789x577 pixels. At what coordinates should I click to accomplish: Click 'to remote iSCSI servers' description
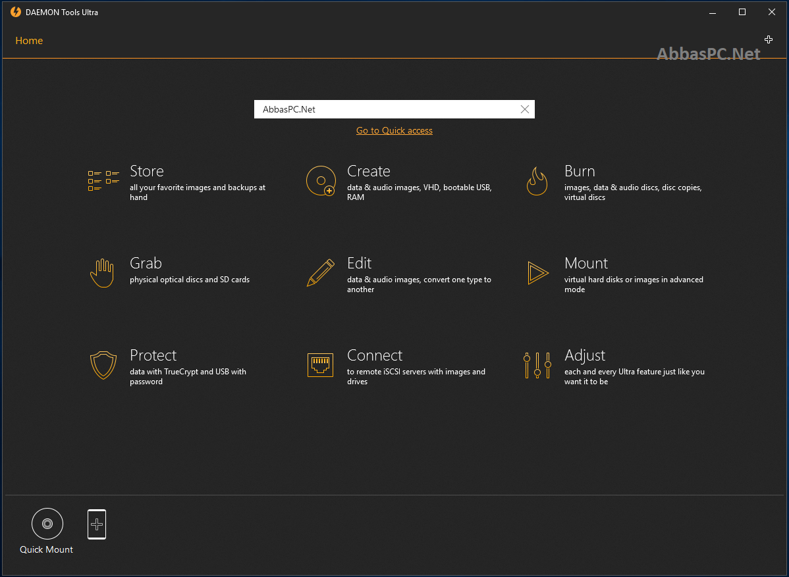click(x=416, y=376)
